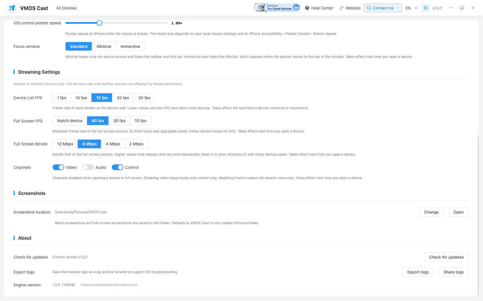The image size is (483, 301).
Task: Enable the Audio channel switch
Action: [x=88, y=167]
